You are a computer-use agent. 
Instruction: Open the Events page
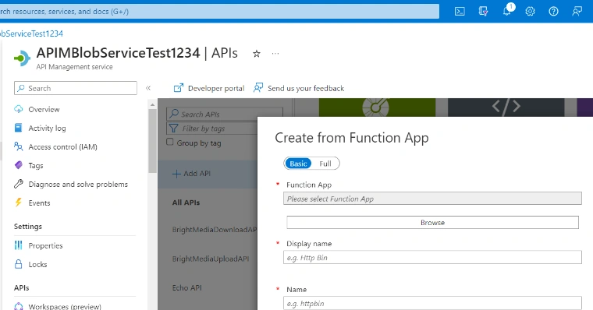click(39, 203)
